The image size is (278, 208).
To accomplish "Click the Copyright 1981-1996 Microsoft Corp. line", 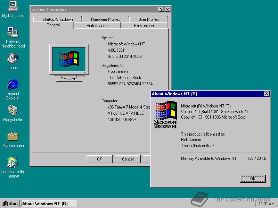I will click(x=213, y=117).
